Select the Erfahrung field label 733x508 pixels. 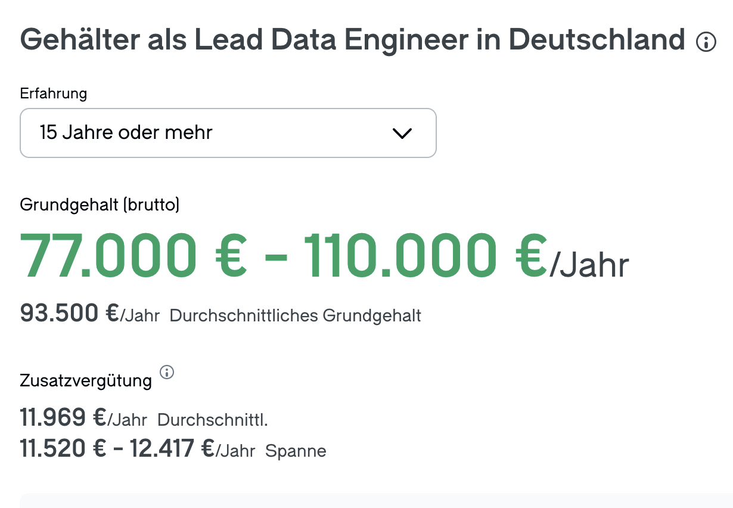53,94
